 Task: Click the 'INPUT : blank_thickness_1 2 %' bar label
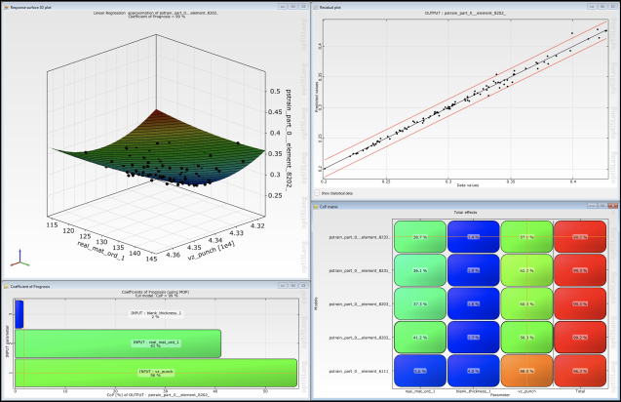point(156,315)
